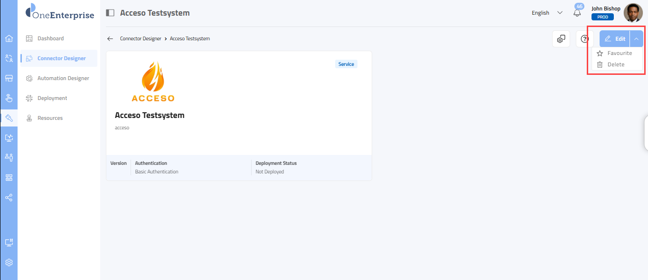Collapse the Edit button chevron menu

point(636,39)
